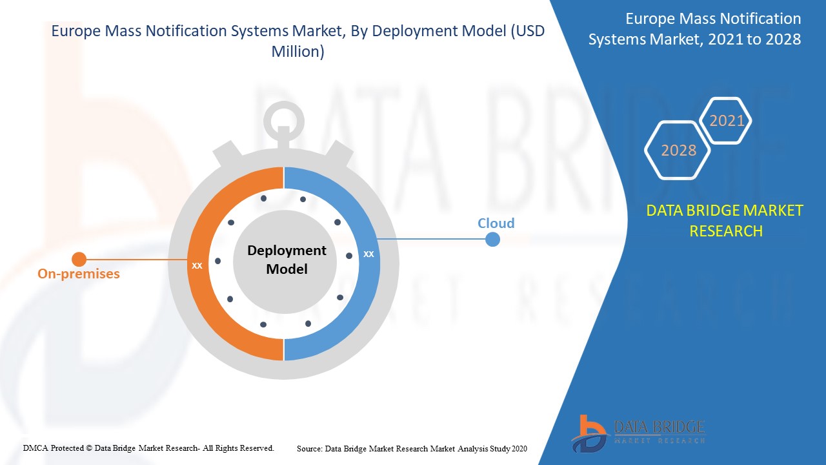The image size is (826, 465).
Task: Click the orange On-premises marker dot
Action: pos(79,258)
